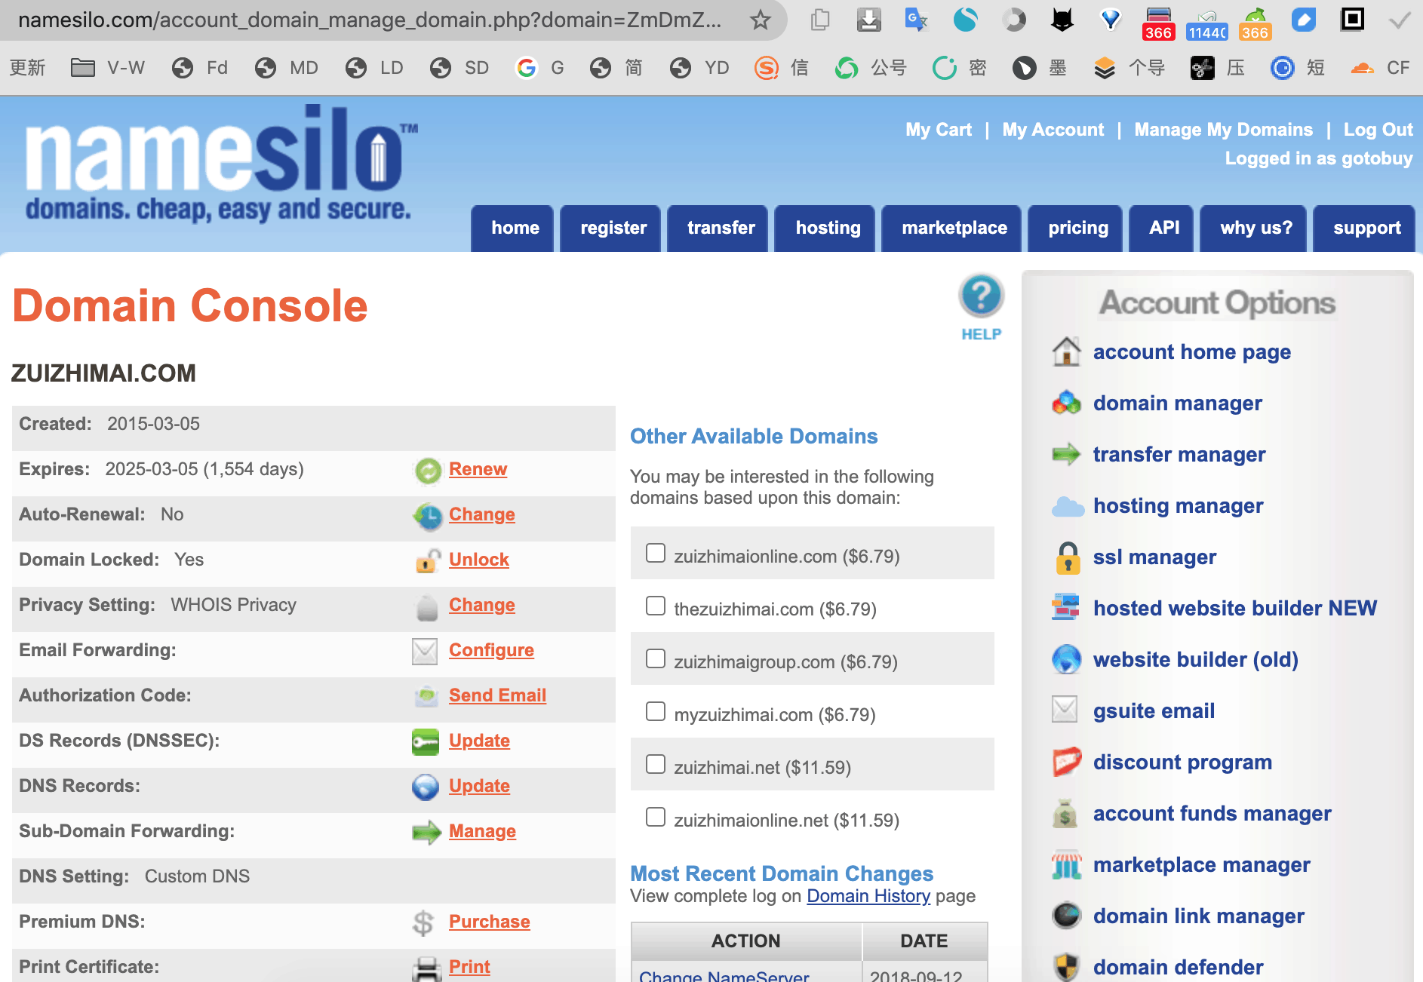Screen dimensions: 1423x982
Task: Check the zuizhimaionline.com ($6.79) checkbox
Action: 656,553
